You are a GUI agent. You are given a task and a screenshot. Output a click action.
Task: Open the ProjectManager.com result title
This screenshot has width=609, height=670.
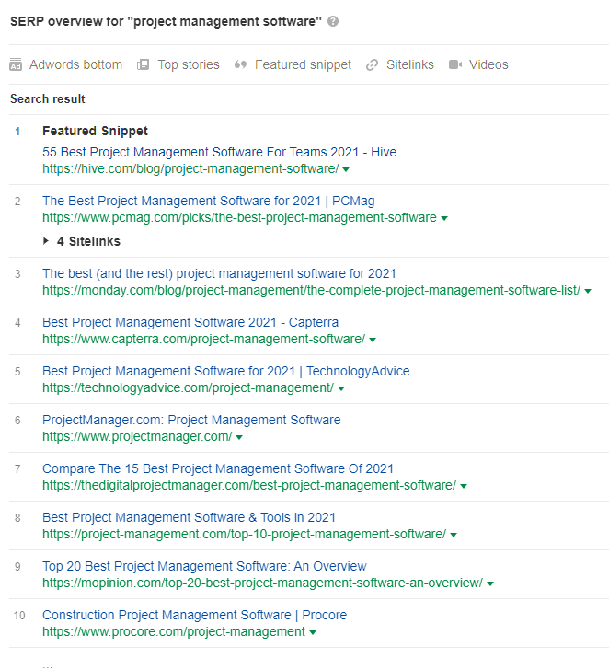[191, 420]
